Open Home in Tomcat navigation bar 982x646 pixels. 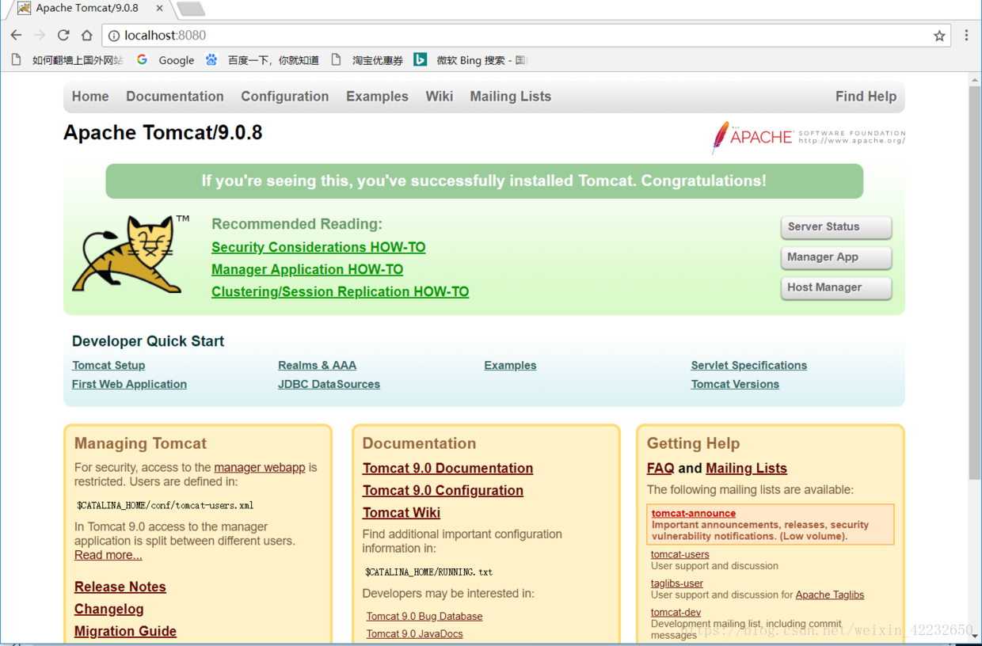(x=90, y=97)
